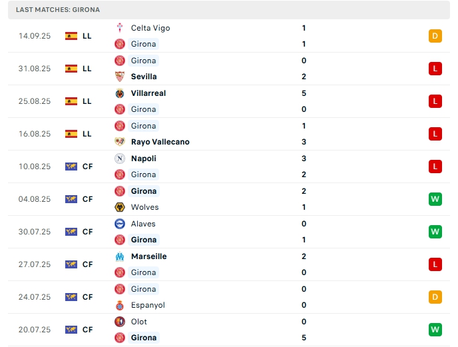
Task: Click the Wolves club crest
Action: pos(120,207)
